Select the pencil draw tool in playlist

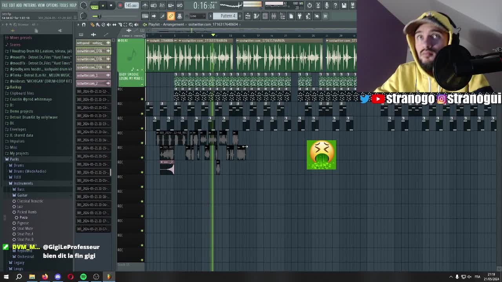93,25
